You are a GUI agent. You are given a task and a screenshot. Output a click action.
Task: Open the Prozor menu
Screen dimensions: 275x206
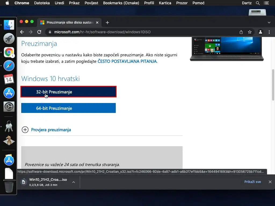pyautogui.click(x=182, y=3)
